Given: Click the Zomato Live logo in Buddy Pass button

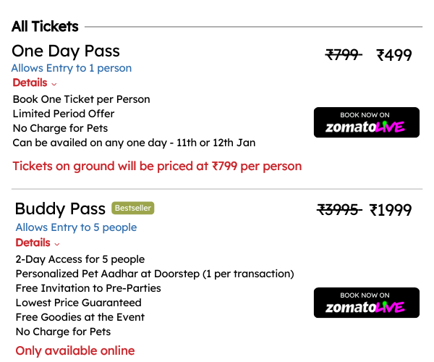Looking at the screenshot, I should 365,307.
